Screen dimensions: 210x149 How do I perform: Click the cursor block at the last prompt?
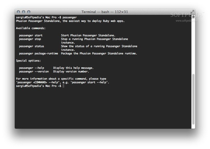(63, 86)
